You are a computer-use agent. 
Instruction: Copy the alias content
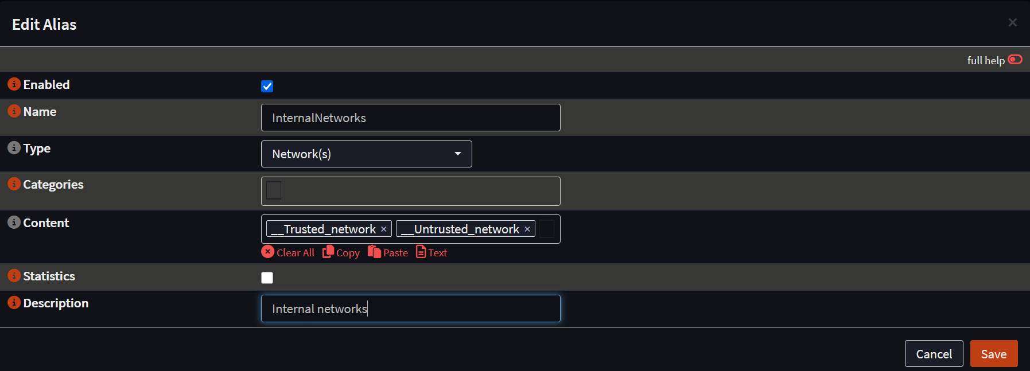point(341,253)
